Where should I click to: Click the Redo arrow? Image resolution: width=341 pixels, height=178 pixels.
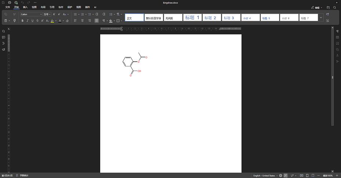[x=29, y=3]
